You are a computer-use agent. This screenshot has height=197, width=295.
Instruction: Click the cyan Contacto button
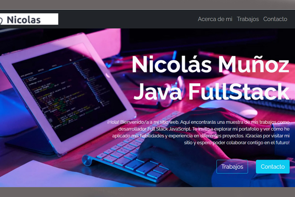[272, 166]
